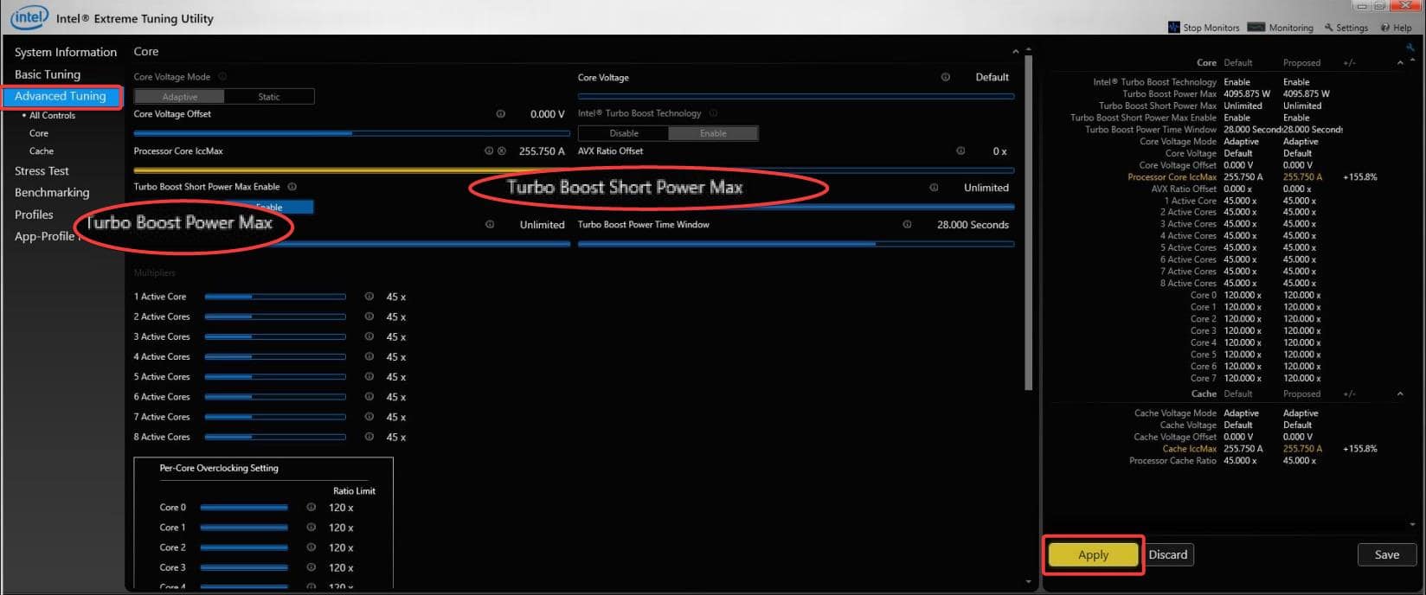
Task: Show info for Intel Turbo Boost Technology
Action: click(713, 113)
